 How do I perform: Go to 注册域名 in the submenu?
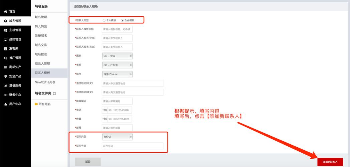(41, 36)
